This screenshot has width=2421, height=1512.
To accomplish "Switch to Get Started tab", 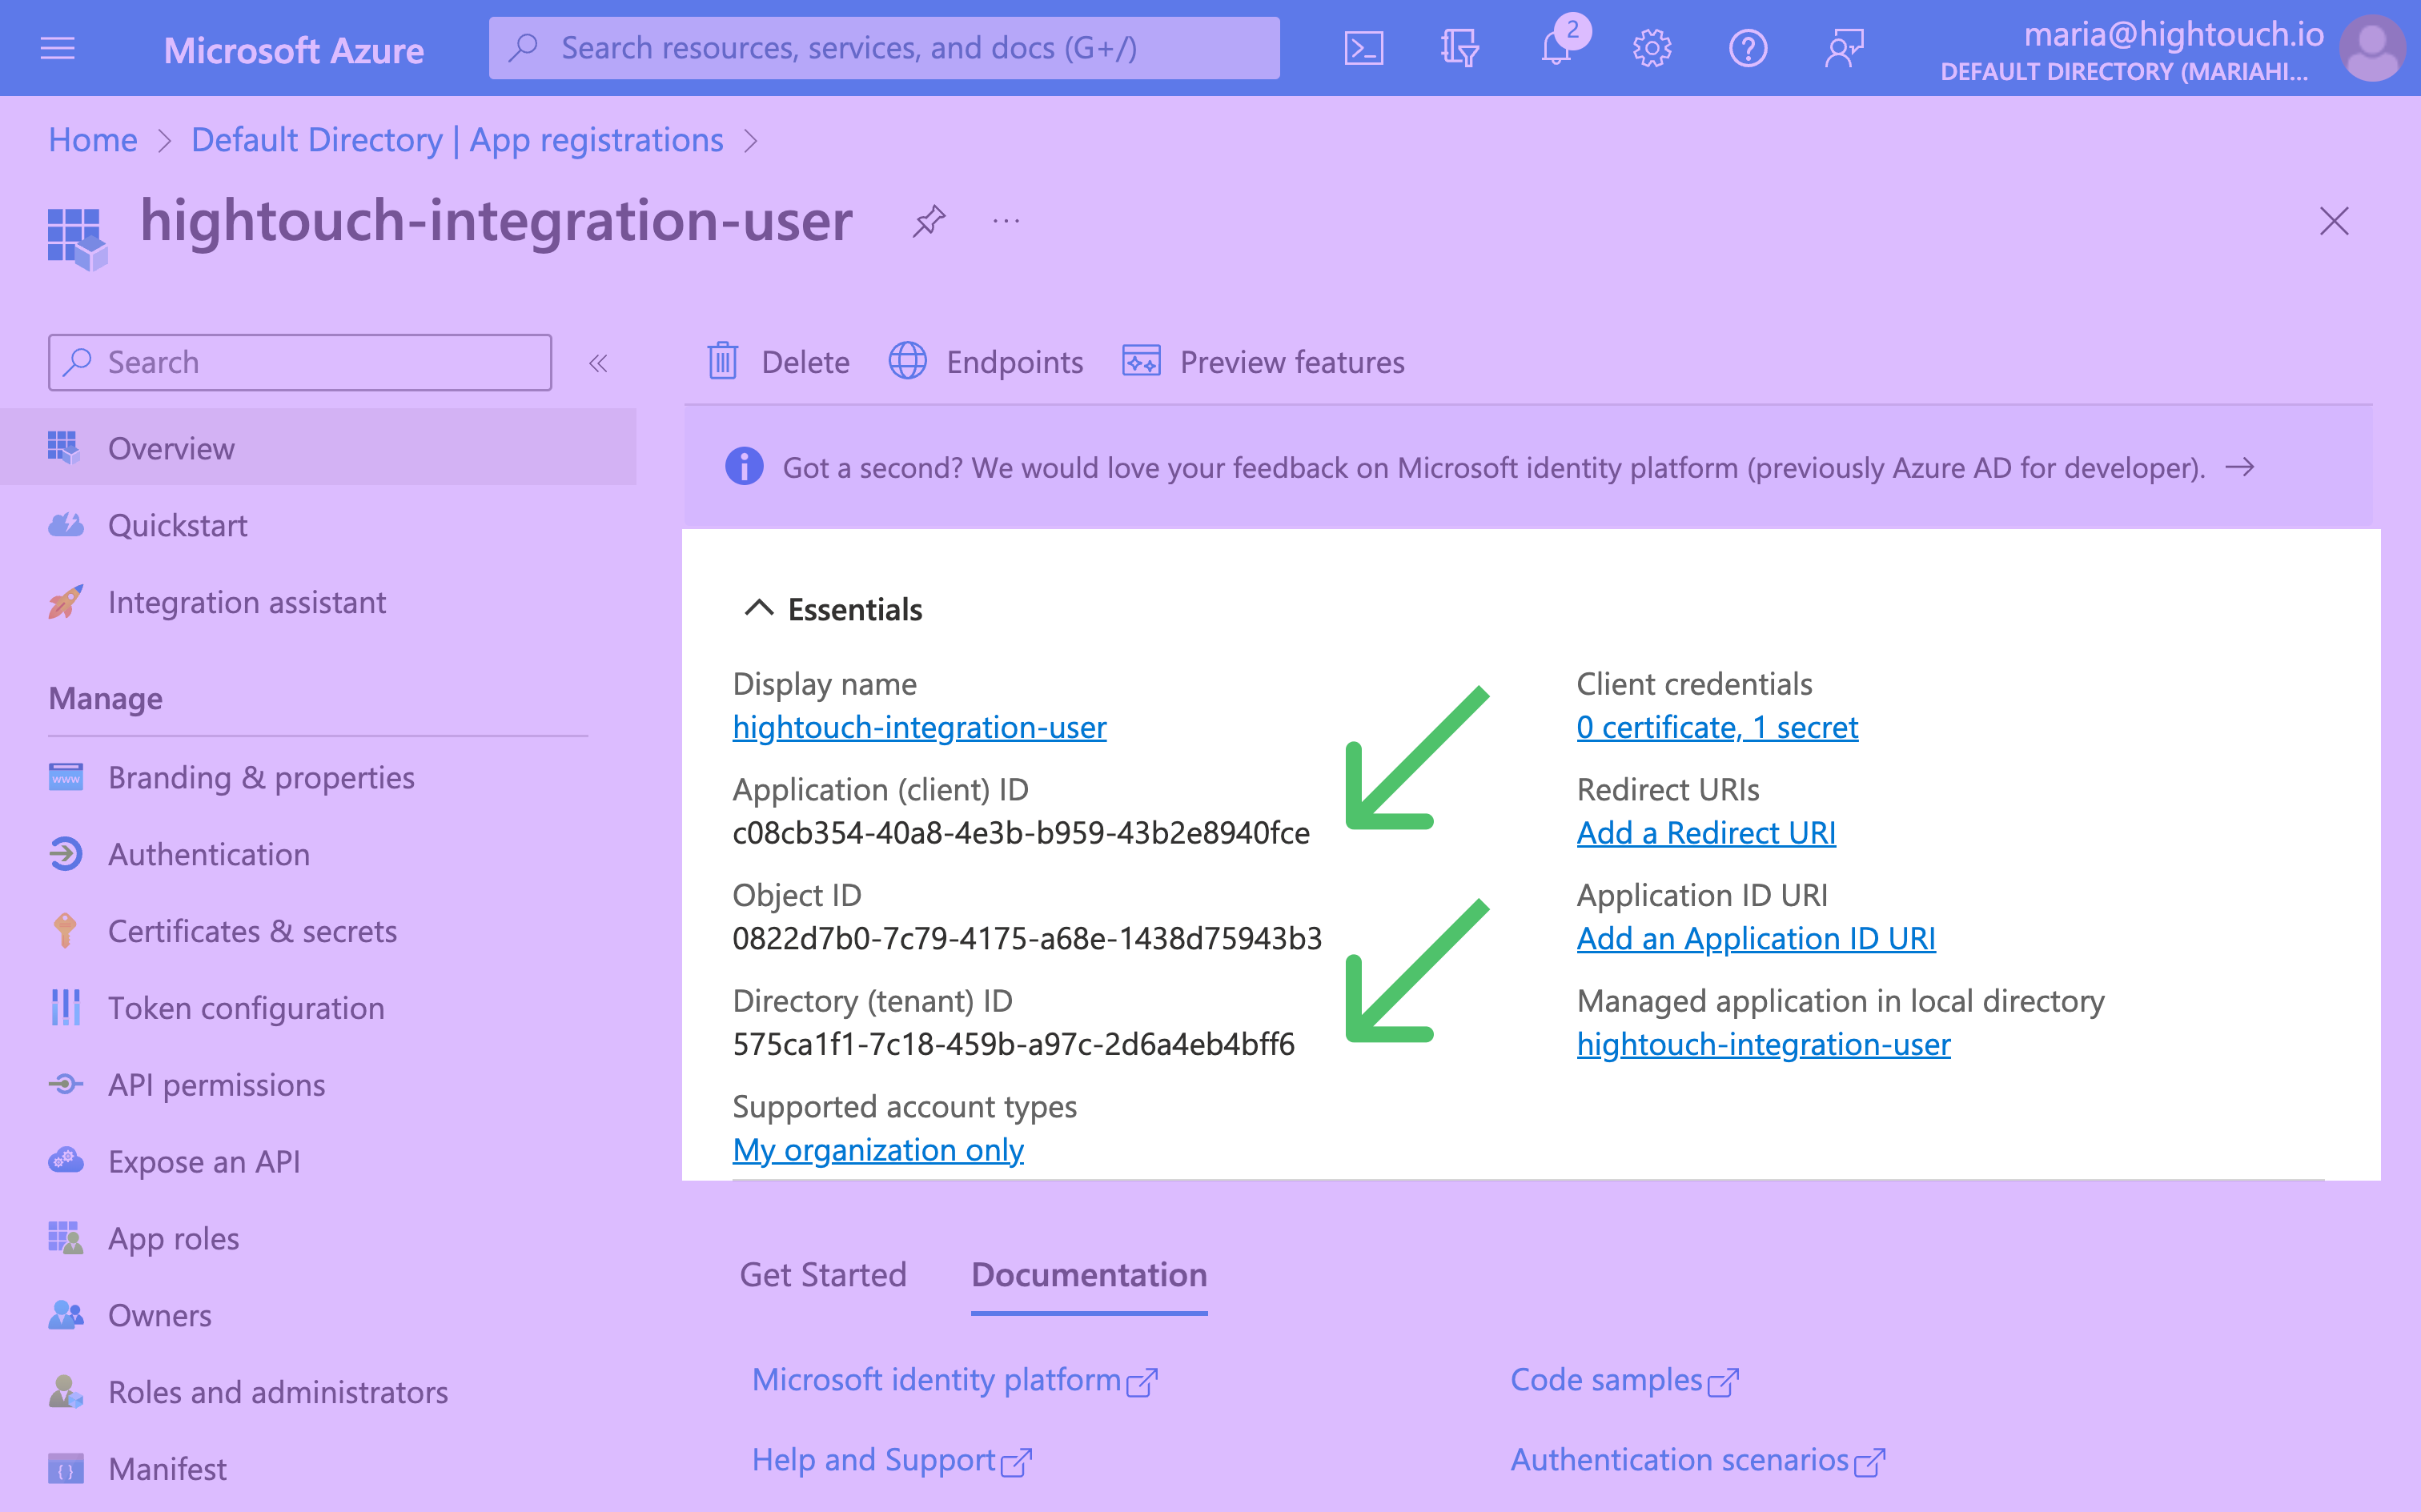I will pyautogui.click(x=823, y=1275).
